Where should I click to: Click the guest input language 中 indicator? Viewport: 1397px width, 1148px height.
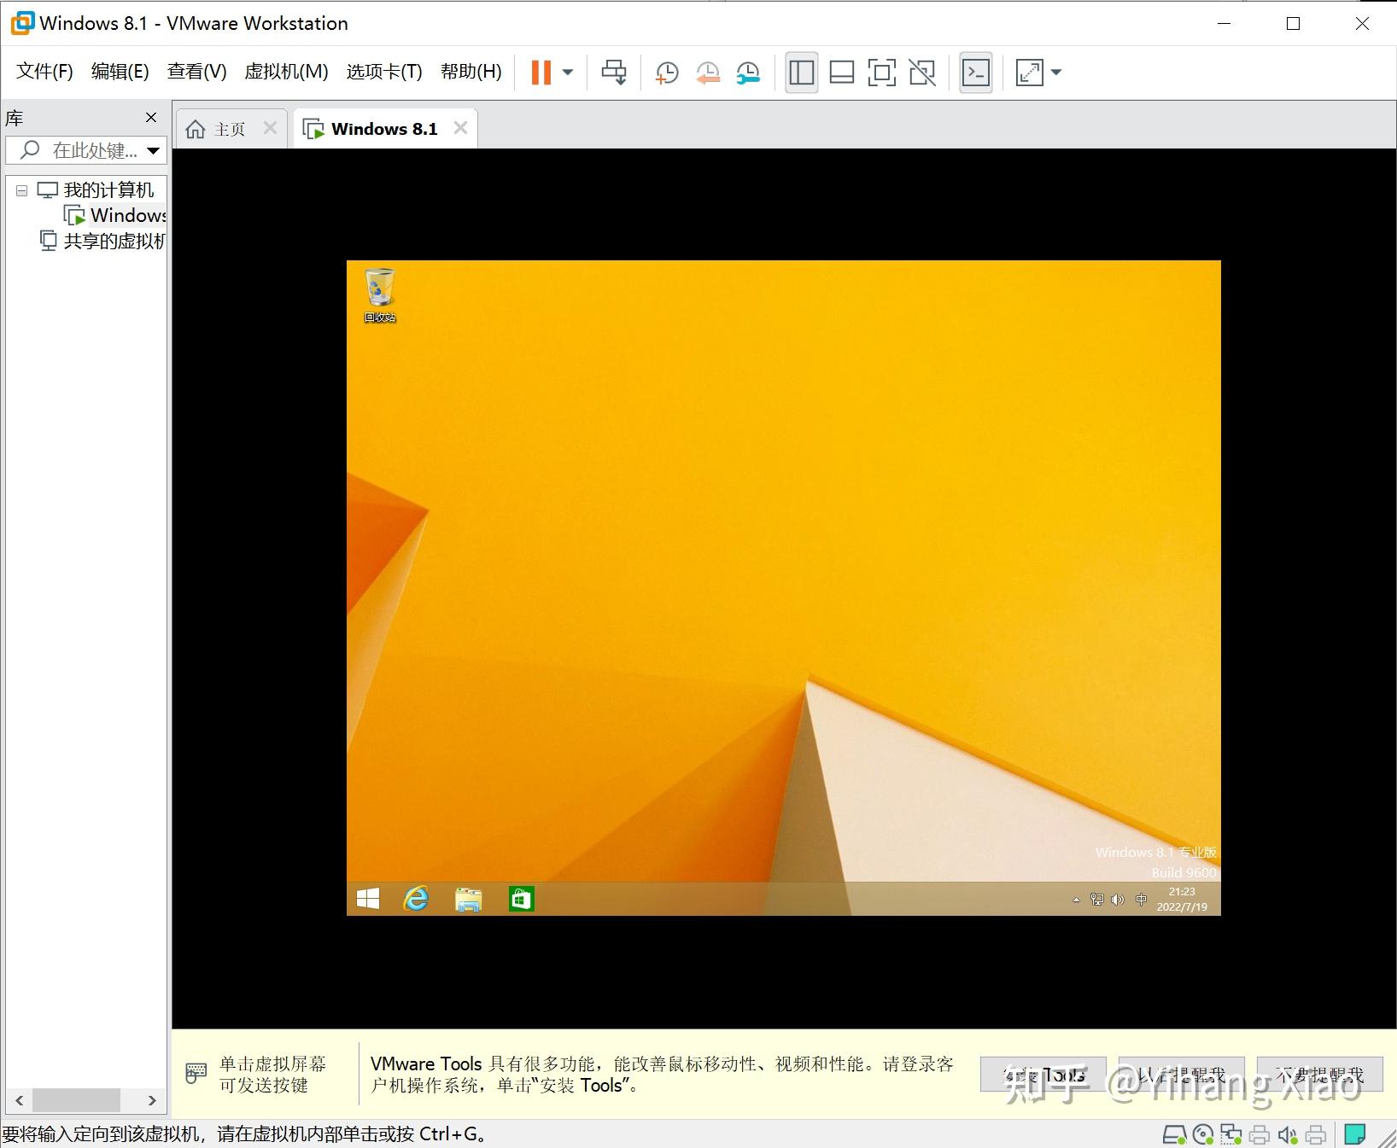pyautogui.click(x=1142, y=900)
